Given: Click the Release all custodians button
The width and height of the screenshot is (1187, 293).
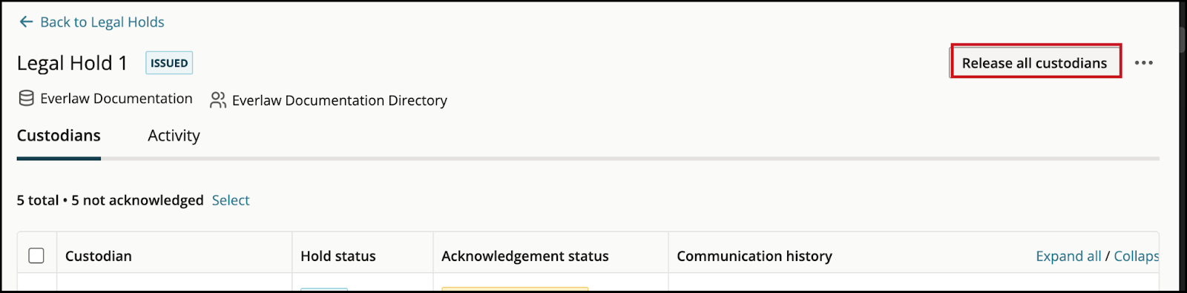Looking at the screenshot, I should (x=1035, y=63).
